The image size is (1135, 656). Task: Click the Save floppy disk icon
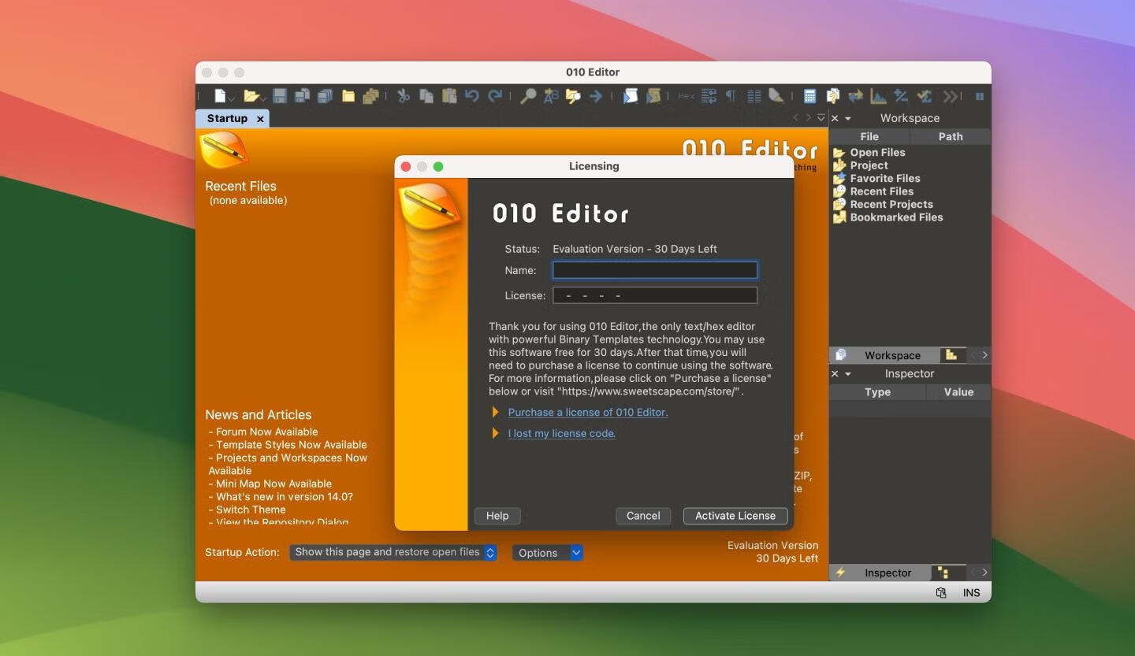(x=280, y=96)
